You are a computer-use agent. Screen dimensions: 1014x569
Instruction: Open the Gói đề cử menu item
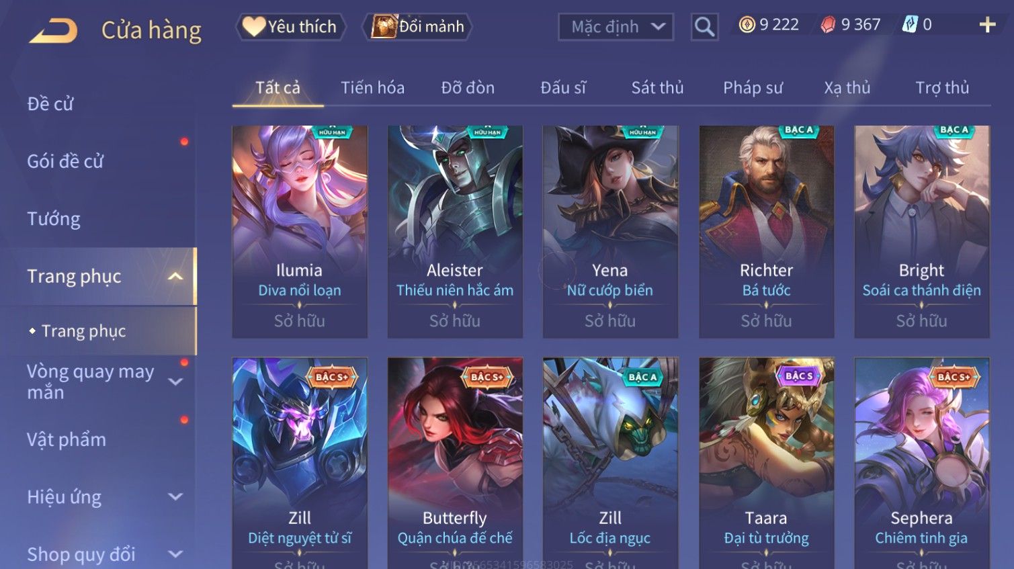pos(65,161)
